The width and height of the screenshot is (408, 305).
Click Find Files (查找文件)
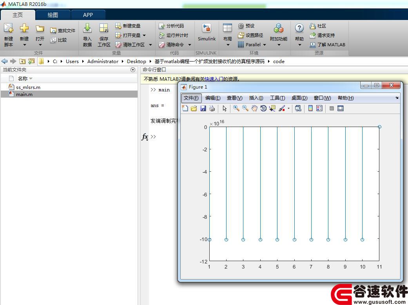point(63,31)
